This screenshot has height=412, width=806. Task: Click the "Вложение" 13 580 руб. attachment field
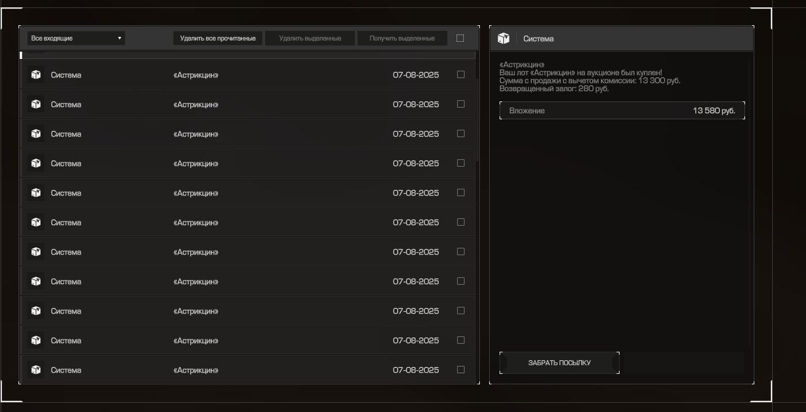621,111
